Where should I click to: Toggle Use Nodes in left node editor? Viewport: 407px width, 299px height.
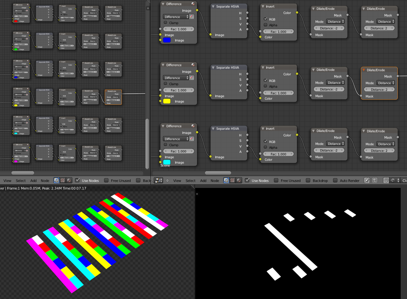click(77, 180)
